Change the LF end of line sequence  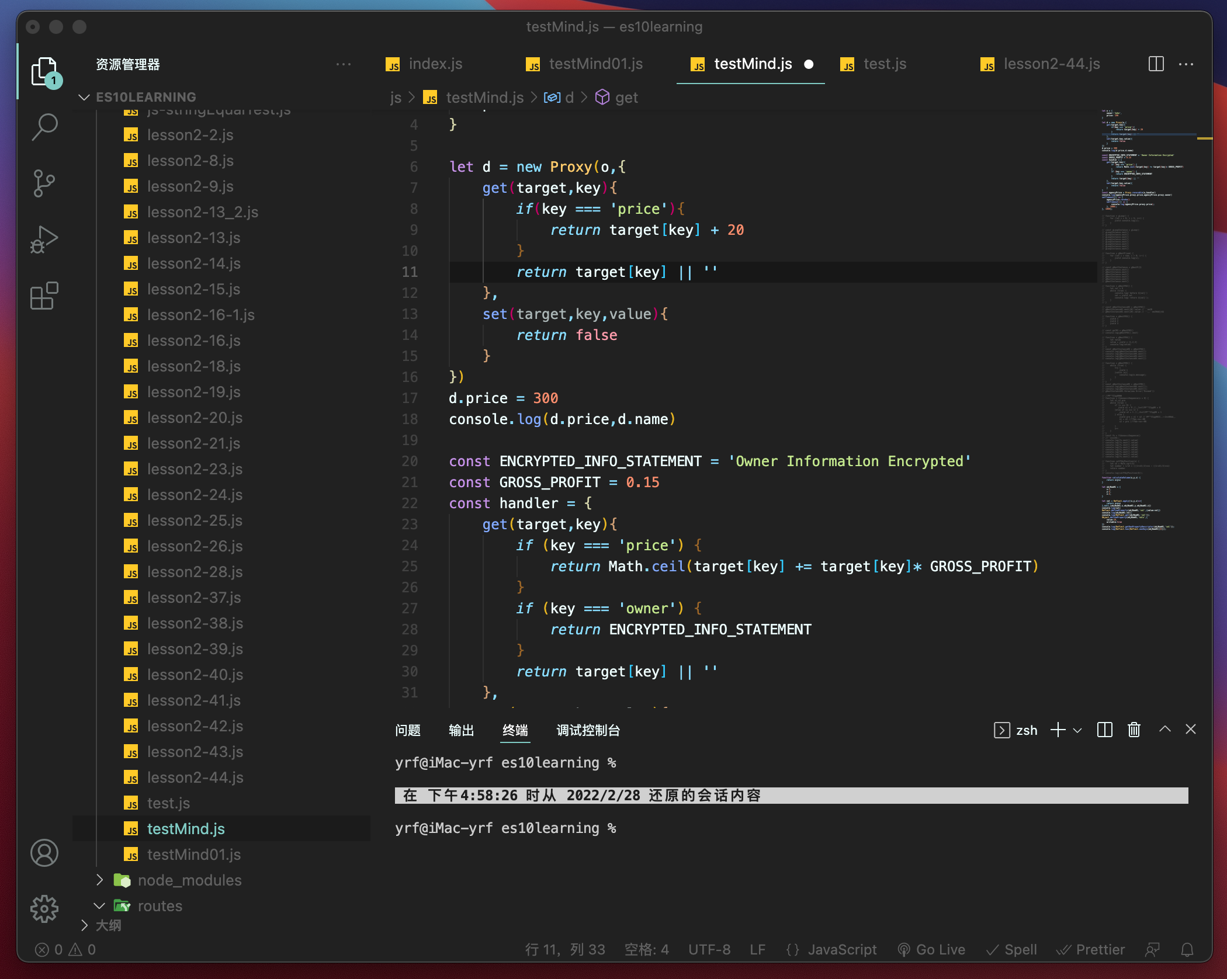[x=758, y=950]
